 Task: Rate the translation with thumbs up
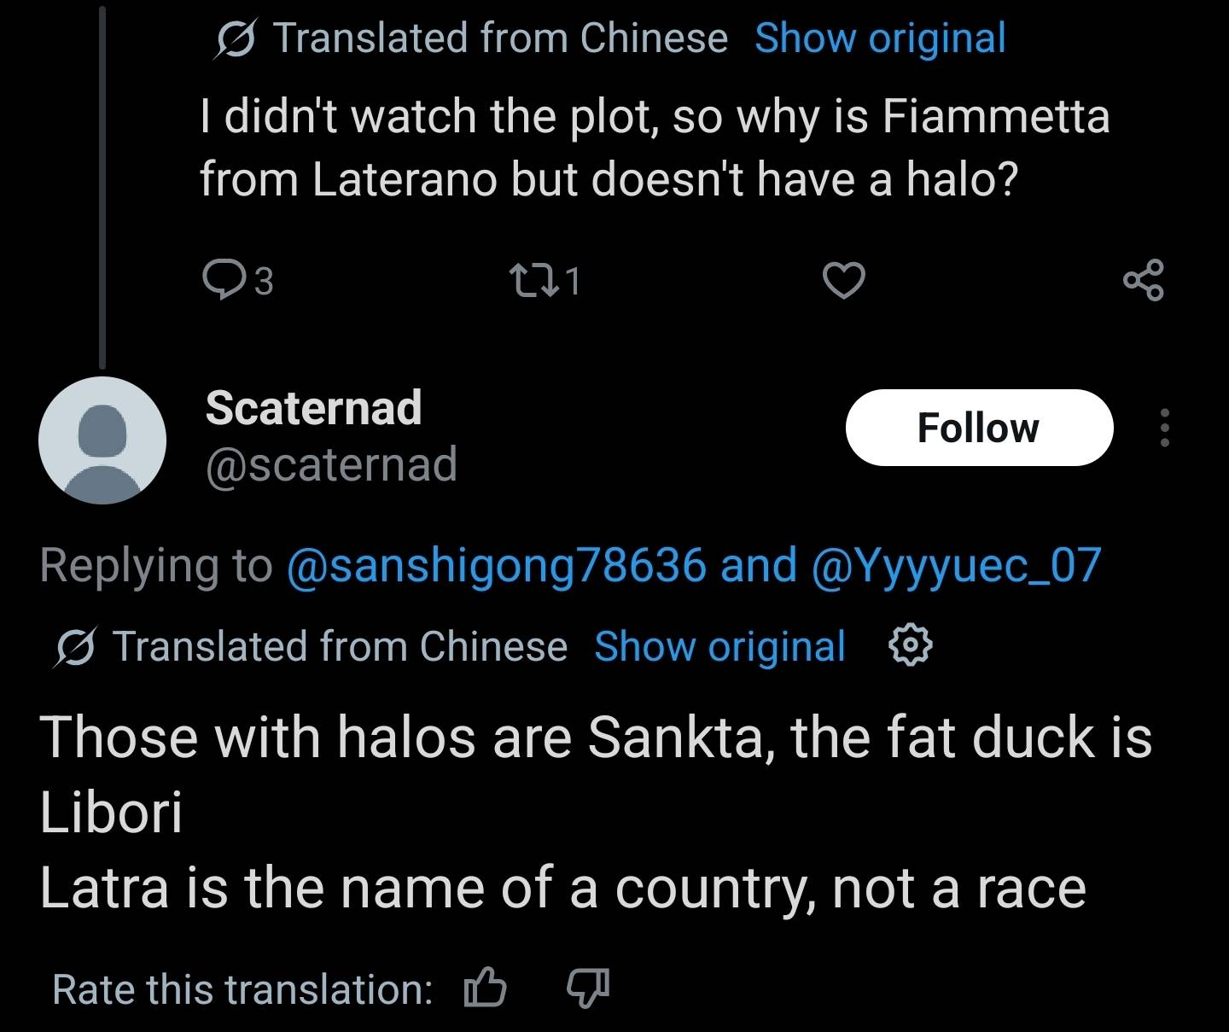(x=484, y=989)
